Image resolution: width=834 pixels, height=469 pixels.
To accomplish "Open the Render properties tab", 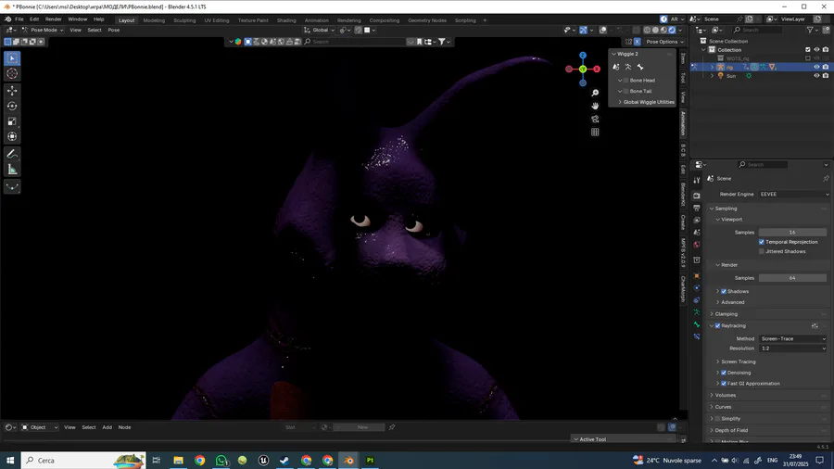I will click(x=697, y=196).
